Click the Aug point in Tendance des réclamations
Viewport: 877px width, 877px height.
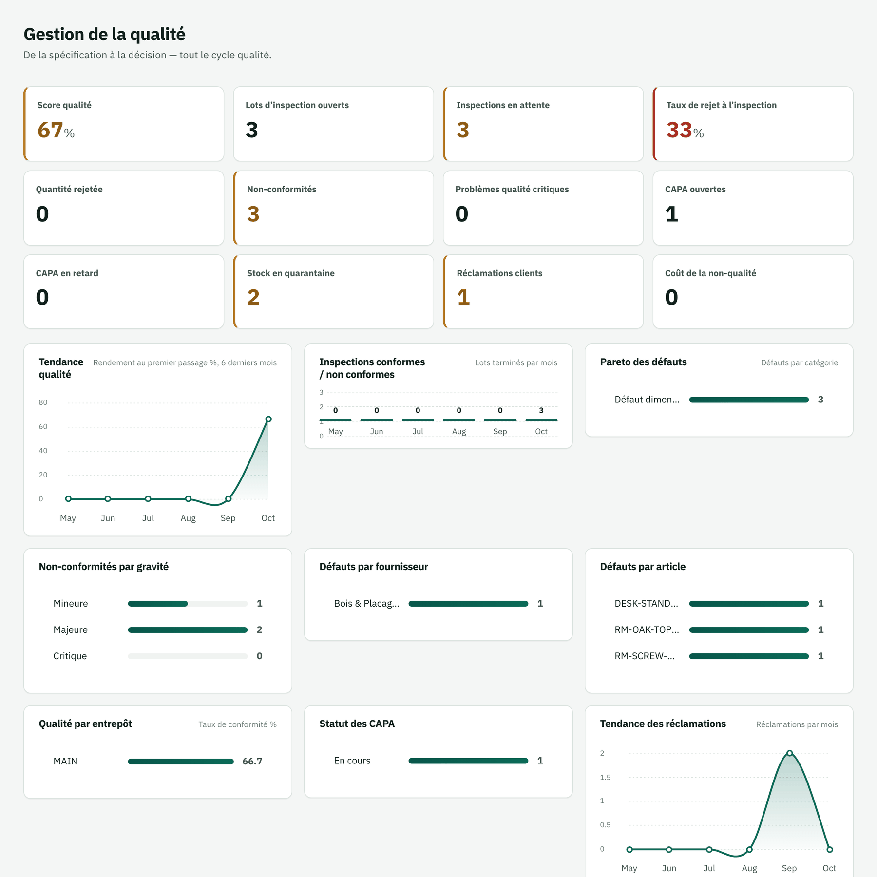click(749, 850)
